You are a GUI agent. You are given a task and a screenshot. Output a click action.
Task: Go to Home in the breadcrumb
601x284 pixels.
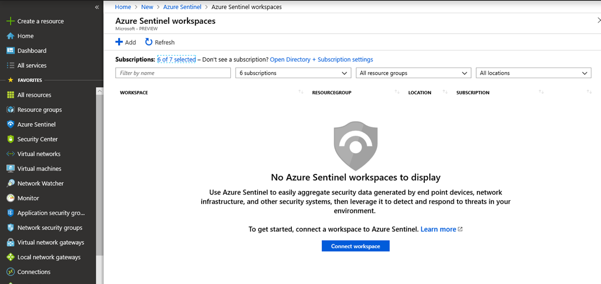pyautogui.click(x=123, y=7)
